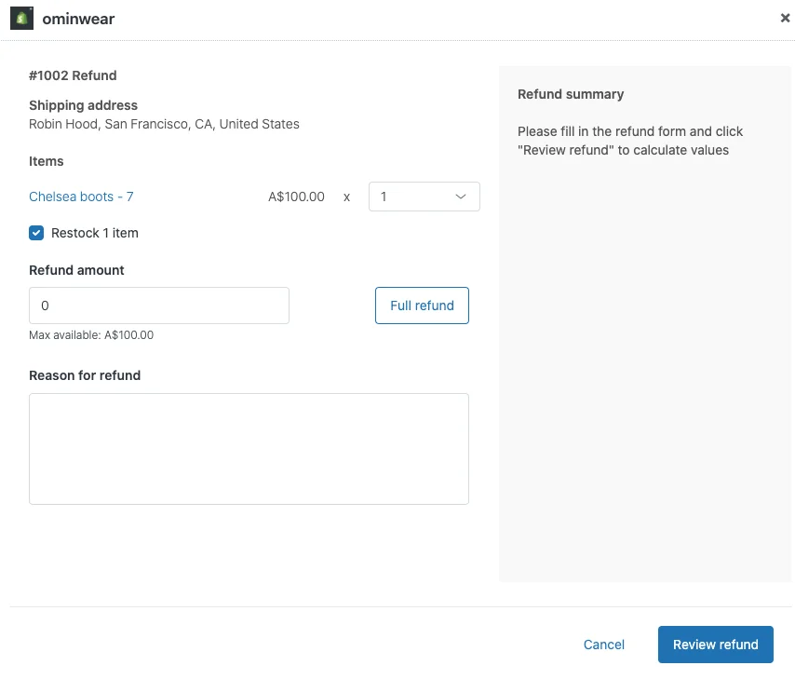The image size is (795, 679).
Task: Click inside the Reason for refund textarea
Action: (249, 449)
